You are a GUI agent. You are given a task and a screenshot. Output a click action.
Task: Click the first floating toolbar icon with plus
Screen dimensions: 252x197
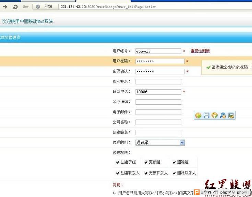[x=198, y=115]
